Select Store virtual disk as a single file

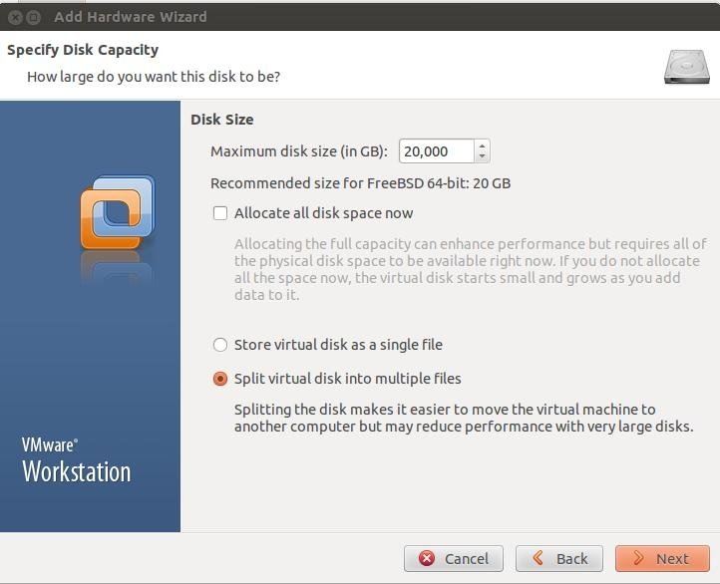[220, 345]
